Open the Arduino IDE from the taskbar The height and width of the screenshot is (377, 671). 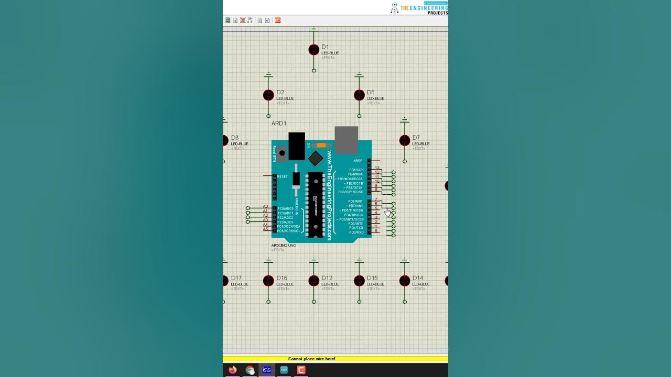(x=284, y=370)
